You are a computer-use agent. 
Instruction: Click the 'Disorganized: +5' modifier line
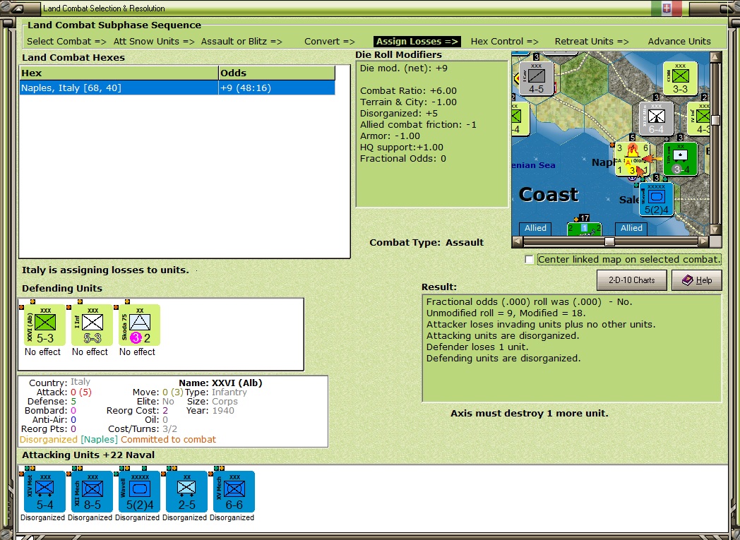399,114
